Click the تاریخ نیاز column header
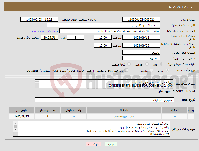This screenshot has height=151, width=199. (21, 110)
